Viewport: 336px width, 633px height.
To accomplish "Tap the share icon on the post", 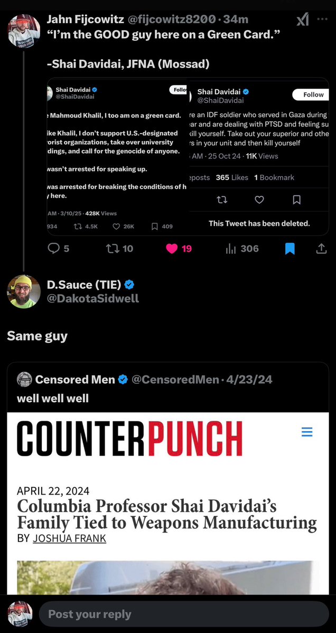I will [x=321, y=248].
